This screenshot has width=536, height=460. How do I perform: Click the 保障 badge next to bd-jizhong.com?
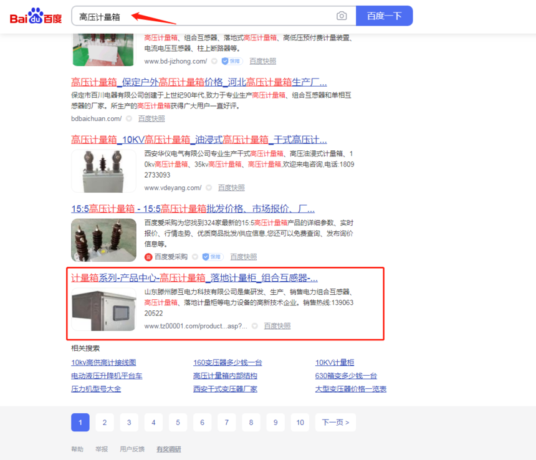(232, 61)
